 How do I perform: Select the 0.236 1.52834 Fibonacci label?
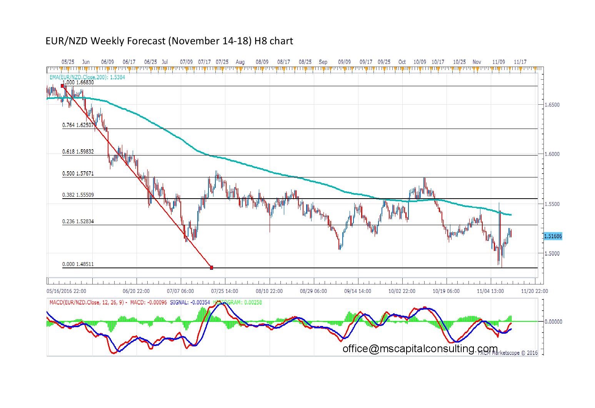click(x=78, y=221)
